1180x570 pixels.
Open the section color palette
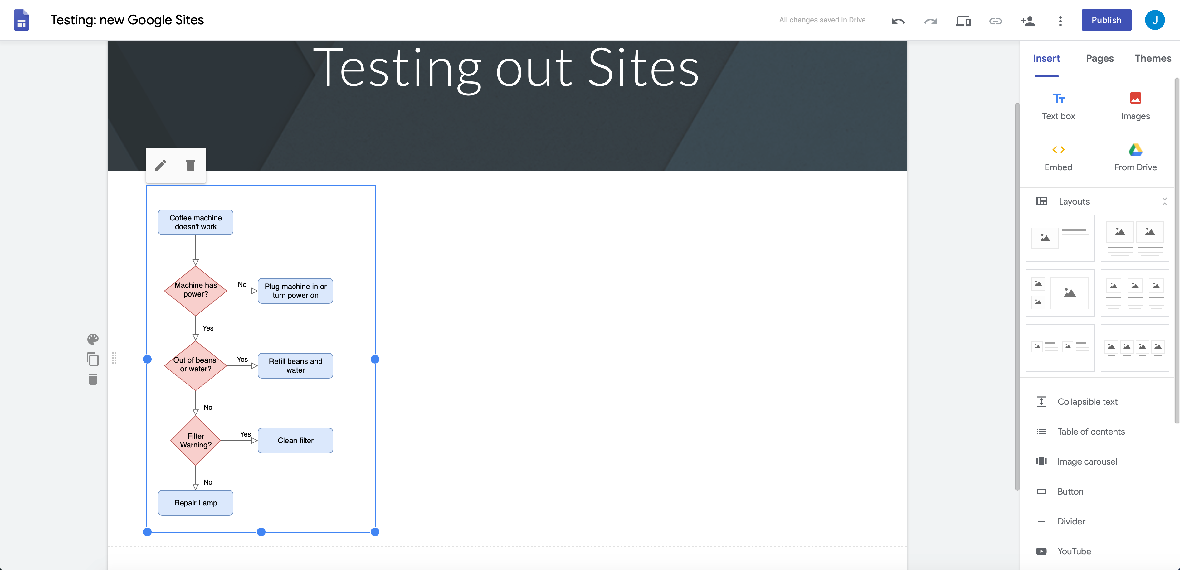pyautogui.click(x=93, y=339)
